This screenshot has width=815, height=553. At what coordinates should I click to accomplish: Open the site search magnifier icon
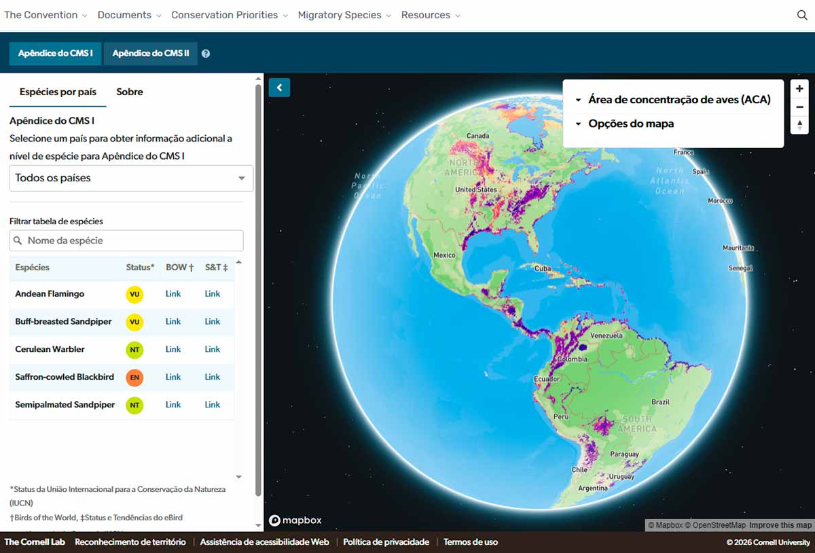(802, 14)
